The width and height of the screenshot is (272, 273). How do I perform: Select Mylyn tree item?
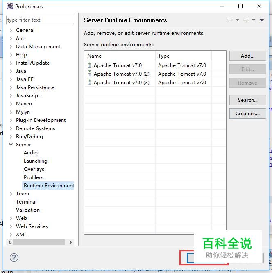click(x=23, y=112)
